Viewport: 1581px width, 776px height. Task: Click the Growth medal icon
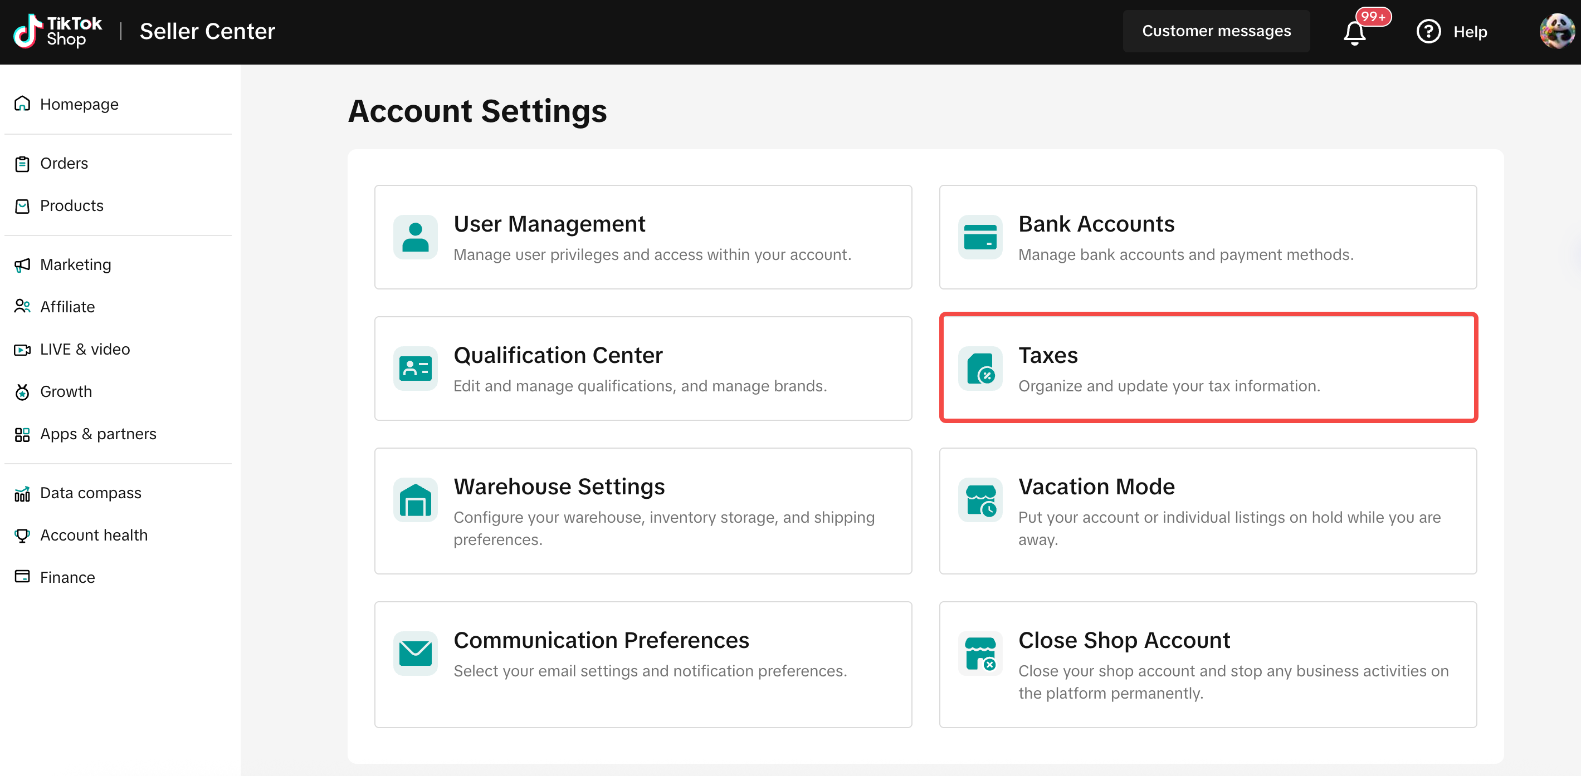[x=22, y=392]
